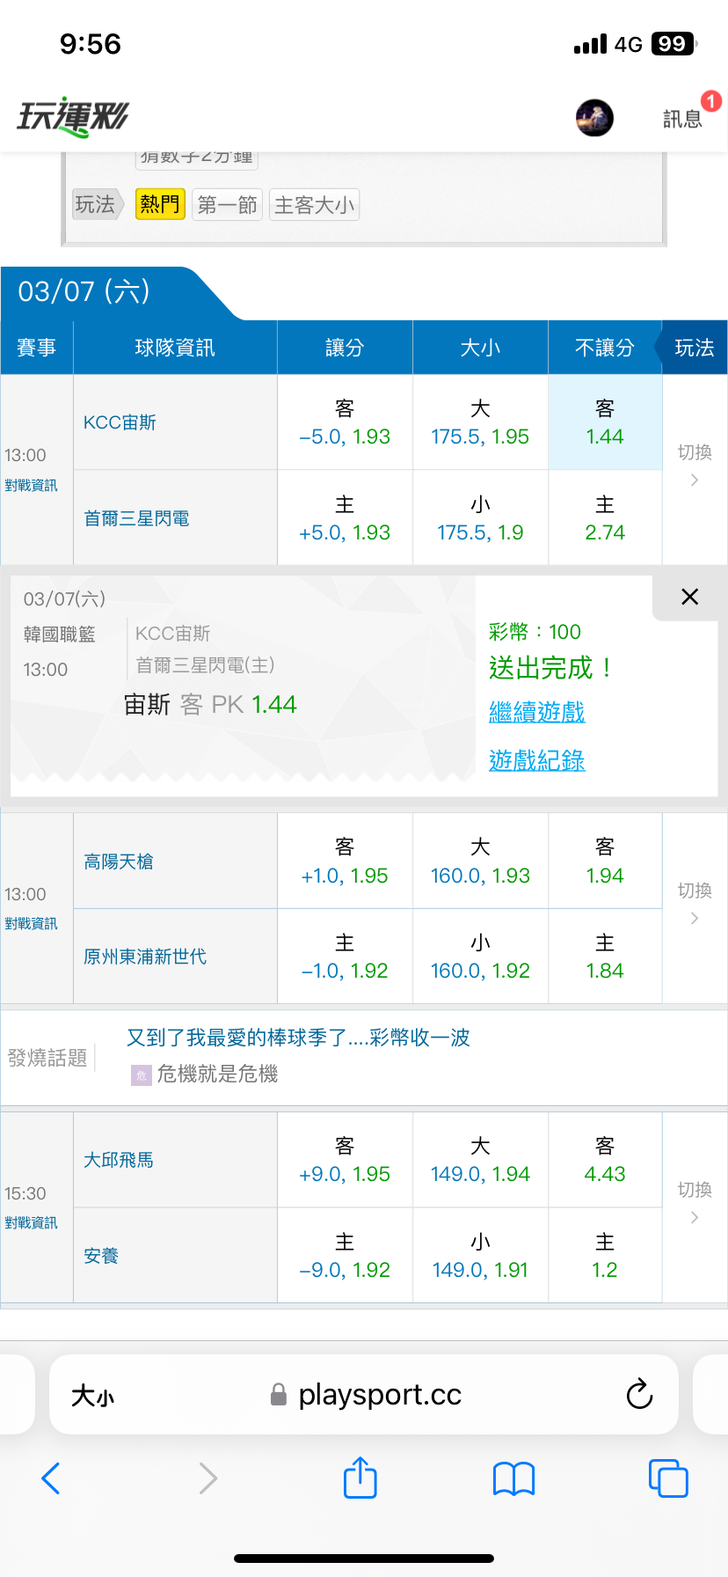Switch 切換 play type for KCC宙斯 row
This screenshot has width=728, height=1577.
click(x=695, y=465)
